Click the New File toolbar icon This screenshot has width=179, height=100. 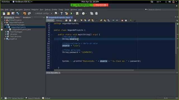click(4, 14)
